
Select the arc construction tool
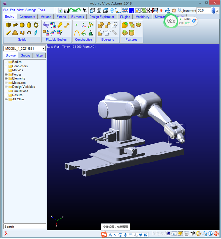[77, 33]
